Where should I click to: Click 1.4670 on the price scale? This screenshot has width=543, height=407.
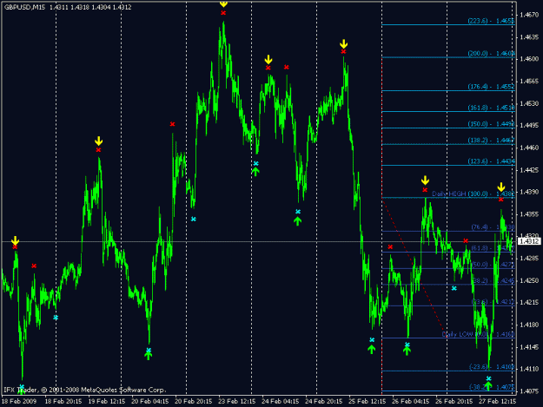point(529,15)
